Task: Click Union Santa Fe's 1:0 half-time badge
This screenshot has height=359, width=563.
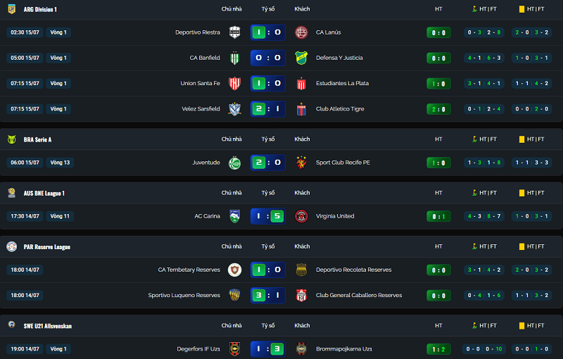Action: (438, 84)
